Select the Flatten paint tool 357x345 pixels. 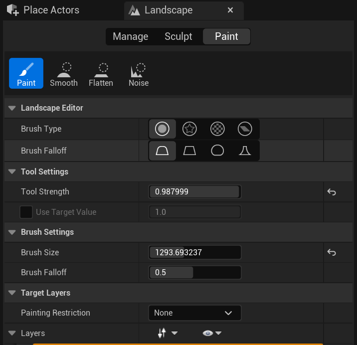101,74
